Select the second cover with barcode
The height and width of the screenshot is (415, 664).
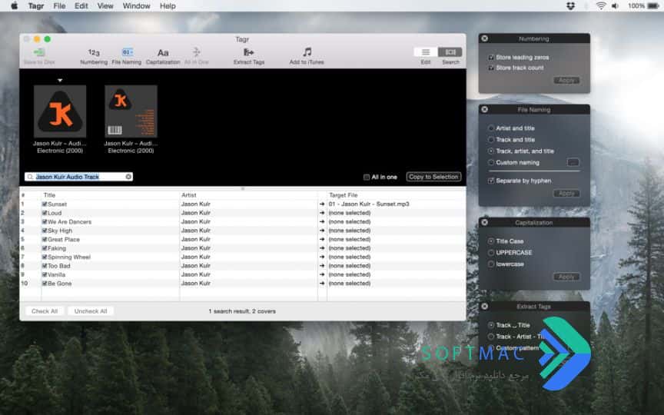click(x=131, y=111)
